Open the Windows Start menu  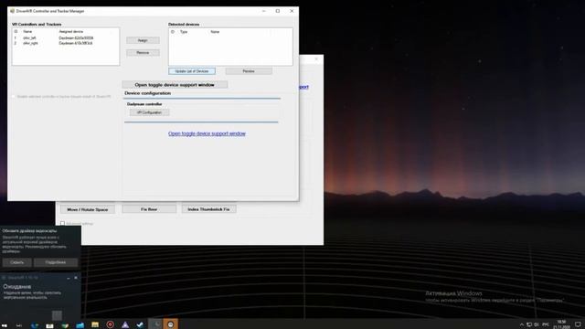click(x=5, y=325)
